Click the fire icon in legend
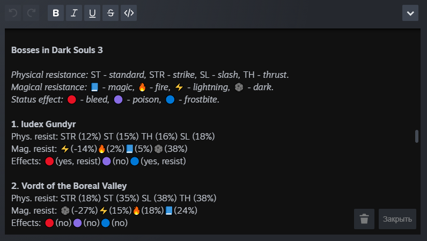427x241 pixels. (142, 87)
